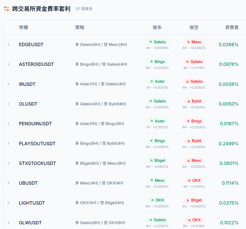Click the Mexc short badge for EDGEUSDT

(x=194, y=42)
